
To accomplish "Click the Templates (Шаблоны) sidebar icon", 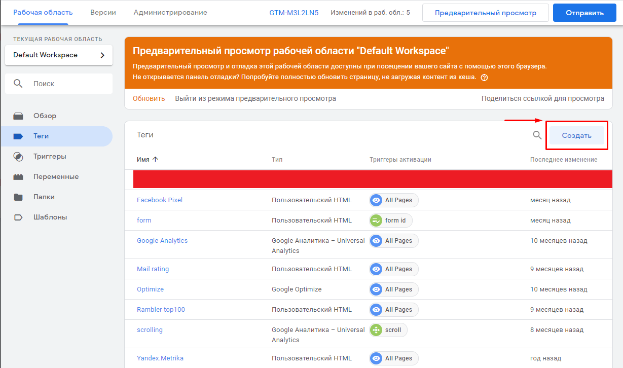I will click(18, 217).
